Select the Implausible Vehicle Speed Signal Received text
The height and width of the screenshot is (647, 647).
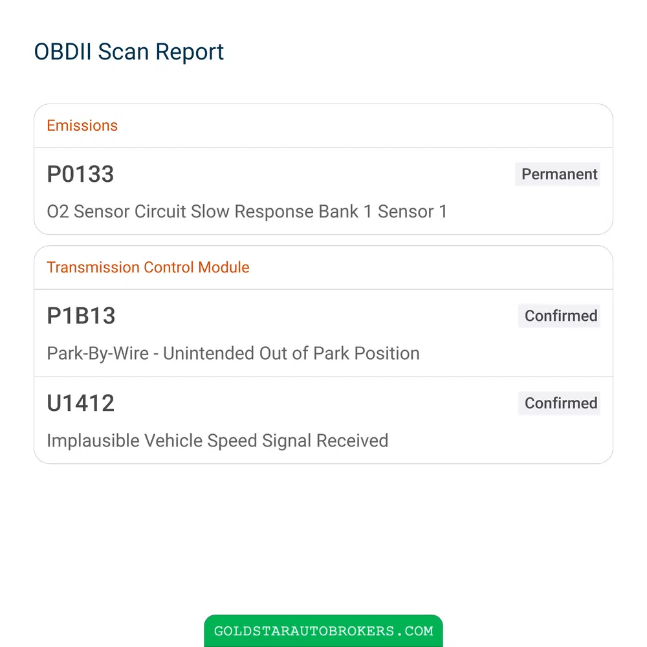(217, 441)
